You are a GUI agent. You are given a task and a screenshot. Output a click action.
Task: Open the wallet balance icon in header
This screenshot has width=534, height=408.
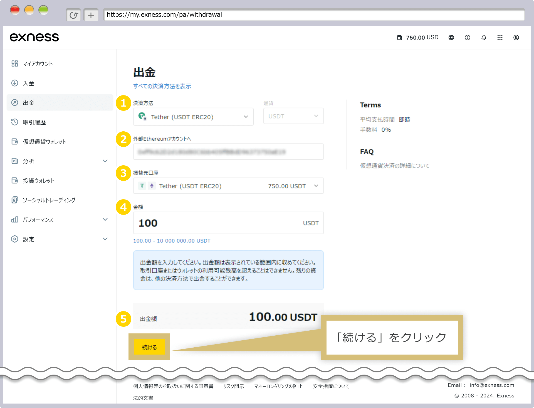tap(400, 38)
